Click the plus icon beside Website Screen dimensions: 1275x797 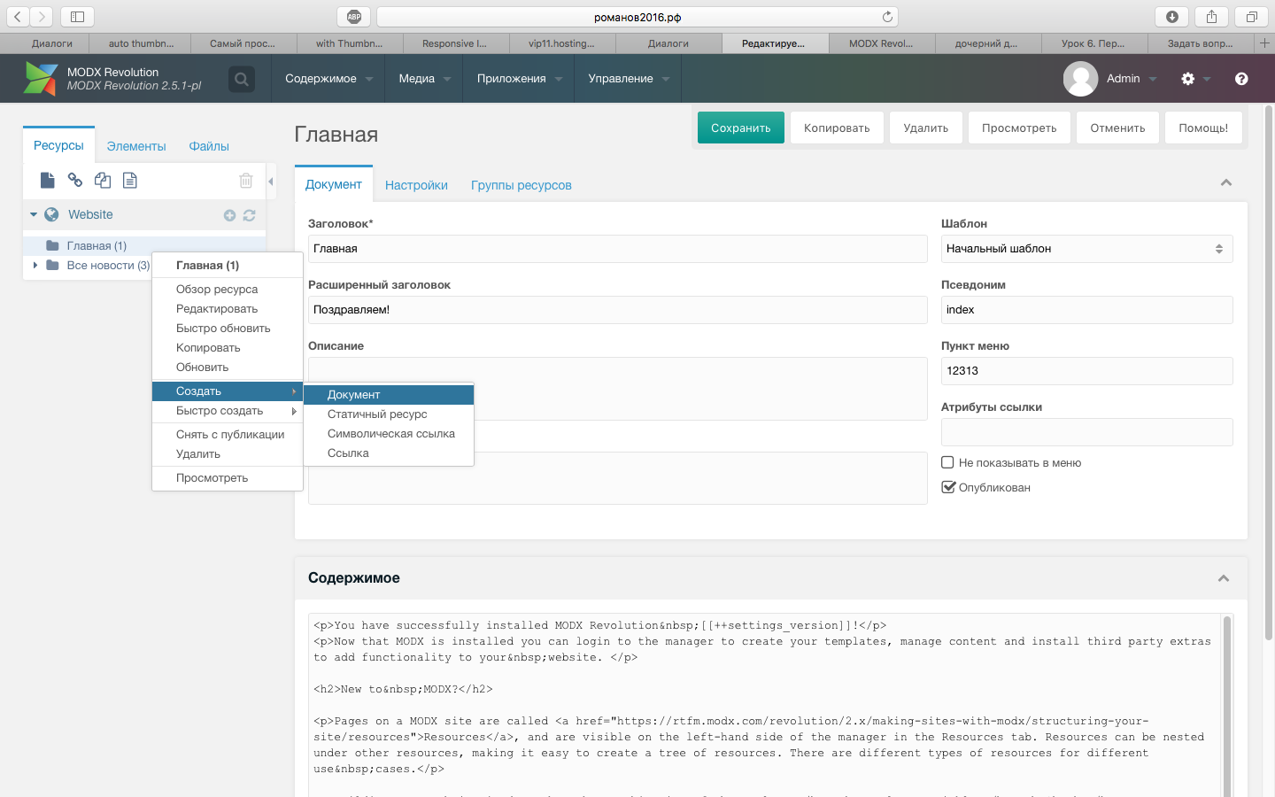(229, 215)
